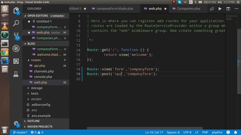
Task: Launch VLC from the Ubuntu launcher
Action: [x=5, y=26]
